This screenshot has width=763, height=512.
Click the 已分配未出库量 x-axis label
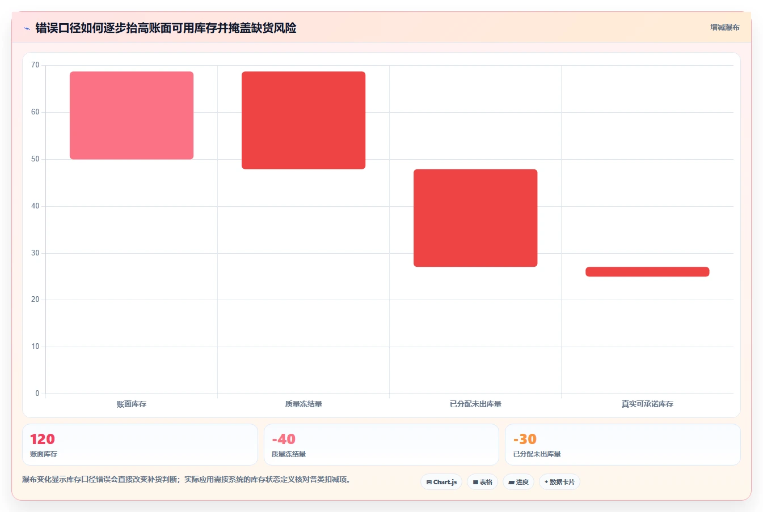(475, 404)
